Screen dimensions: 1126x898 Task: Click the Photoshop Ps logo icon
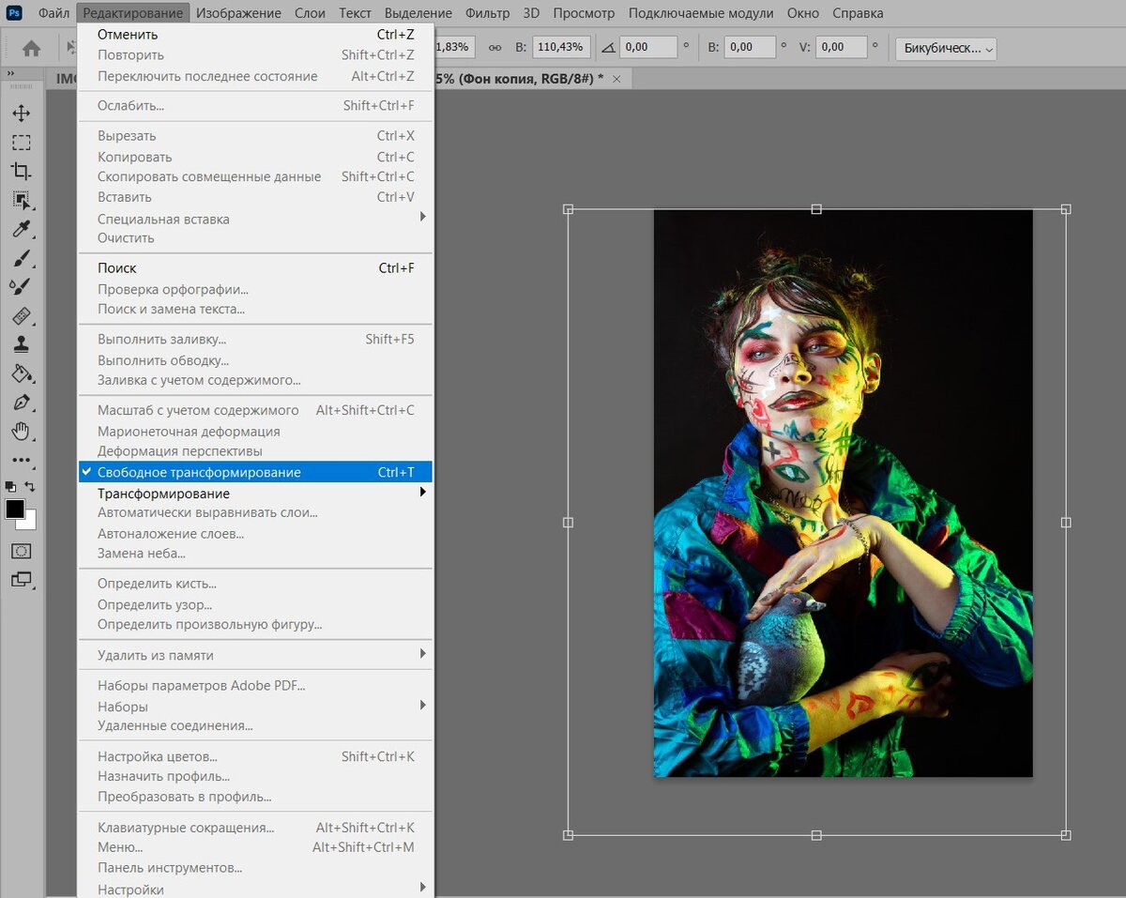click(14, 12)
